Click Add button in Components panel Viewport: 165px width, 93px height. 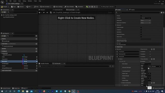pyautogui.click(x=4, y=12)
